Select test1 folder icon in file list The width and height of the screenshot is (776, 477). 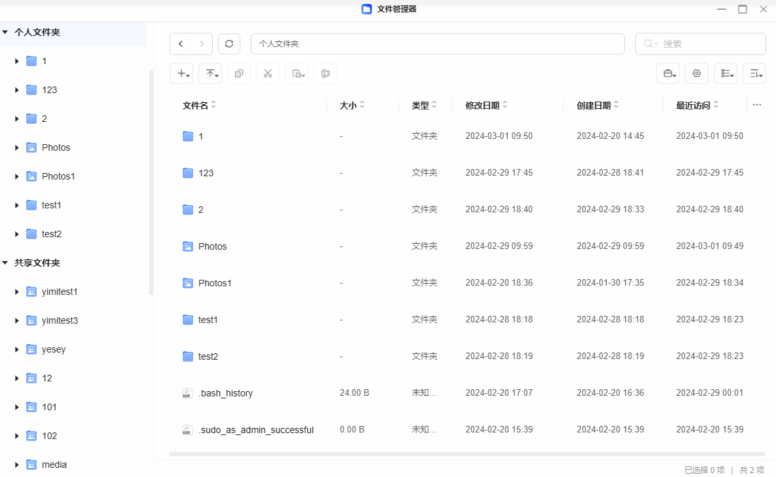point(187,320)
